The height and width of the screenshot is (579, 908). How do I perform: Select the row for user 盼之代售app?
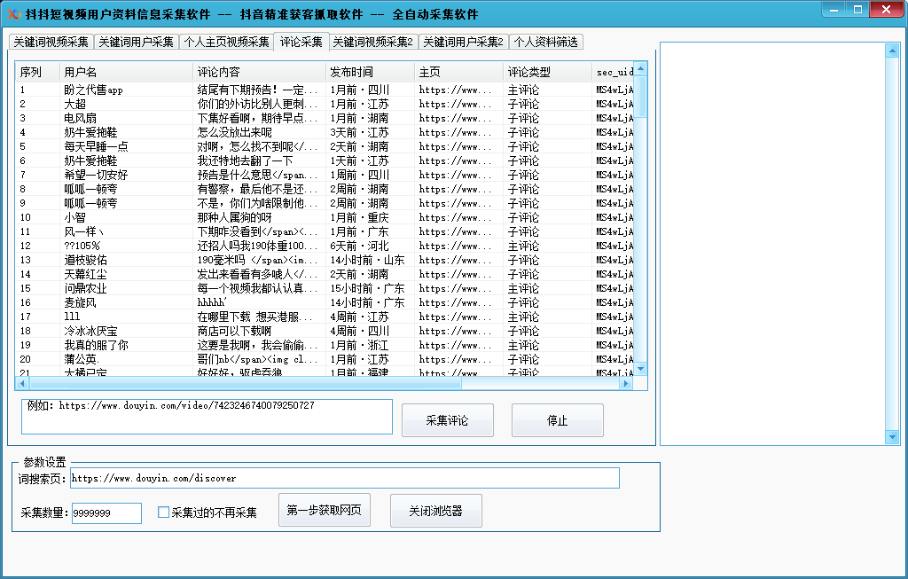[x=325, y=90]
